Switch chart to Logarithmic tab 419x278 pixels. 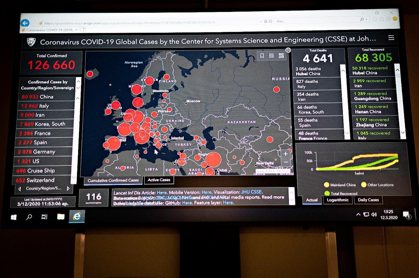click(x=338, y=200)
